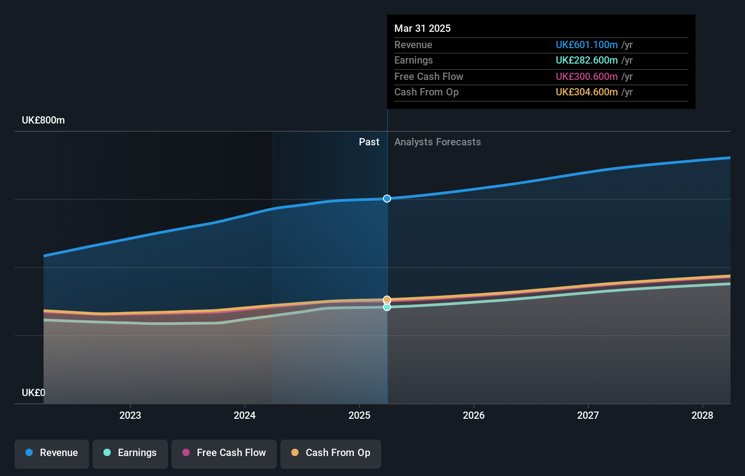This screenshot has width=745, height=476.
Task: Click the 2026 x-axis label
Action: (x=474, y=415)
